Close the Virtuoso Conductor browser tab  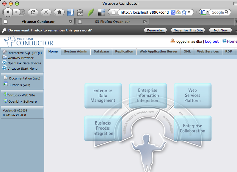(x=70, y=22)
